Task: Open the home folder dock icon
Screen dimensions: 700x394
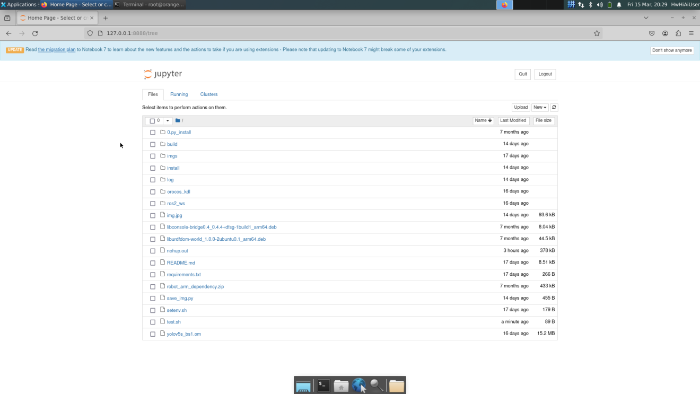Action: (x=341, y=386)
